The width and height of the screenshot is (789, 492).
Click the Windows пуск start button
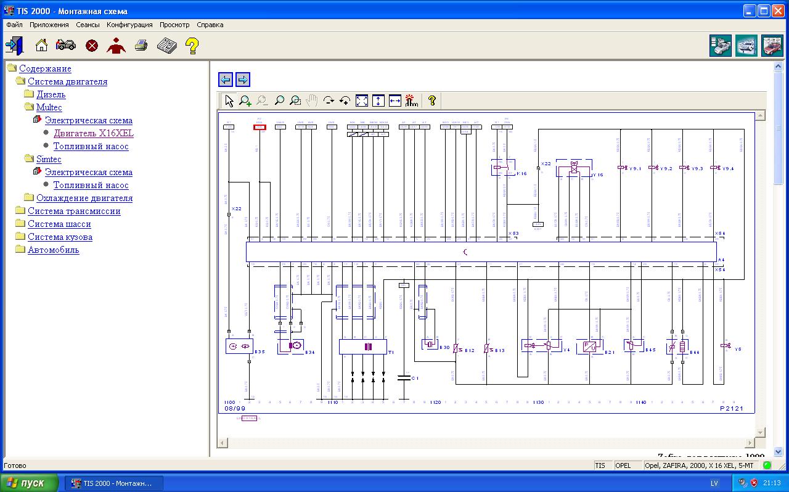tap(29, 483)
